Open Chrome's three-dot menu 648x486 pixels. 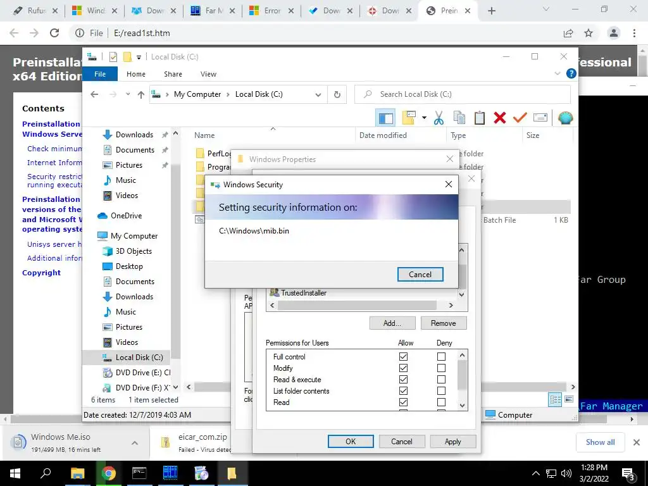634,33
